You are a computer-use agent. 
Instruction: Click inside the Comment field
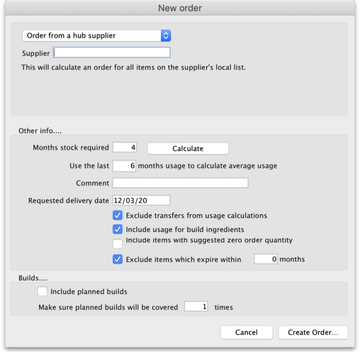180,183
